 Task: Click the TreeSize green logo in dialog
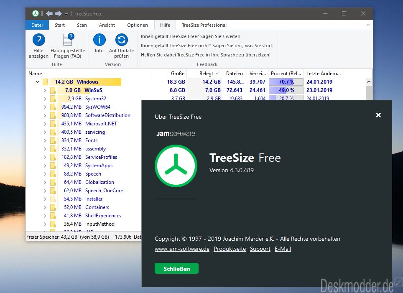(176, 166)
